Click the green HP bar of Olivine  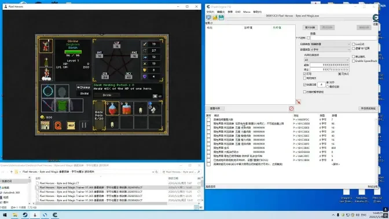[x=73, y=52]
